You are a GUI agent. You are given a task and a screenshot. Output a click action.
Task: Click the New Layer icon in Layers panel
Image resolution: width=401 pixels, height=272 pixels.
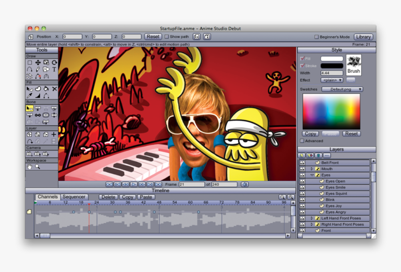coord(302,156)
